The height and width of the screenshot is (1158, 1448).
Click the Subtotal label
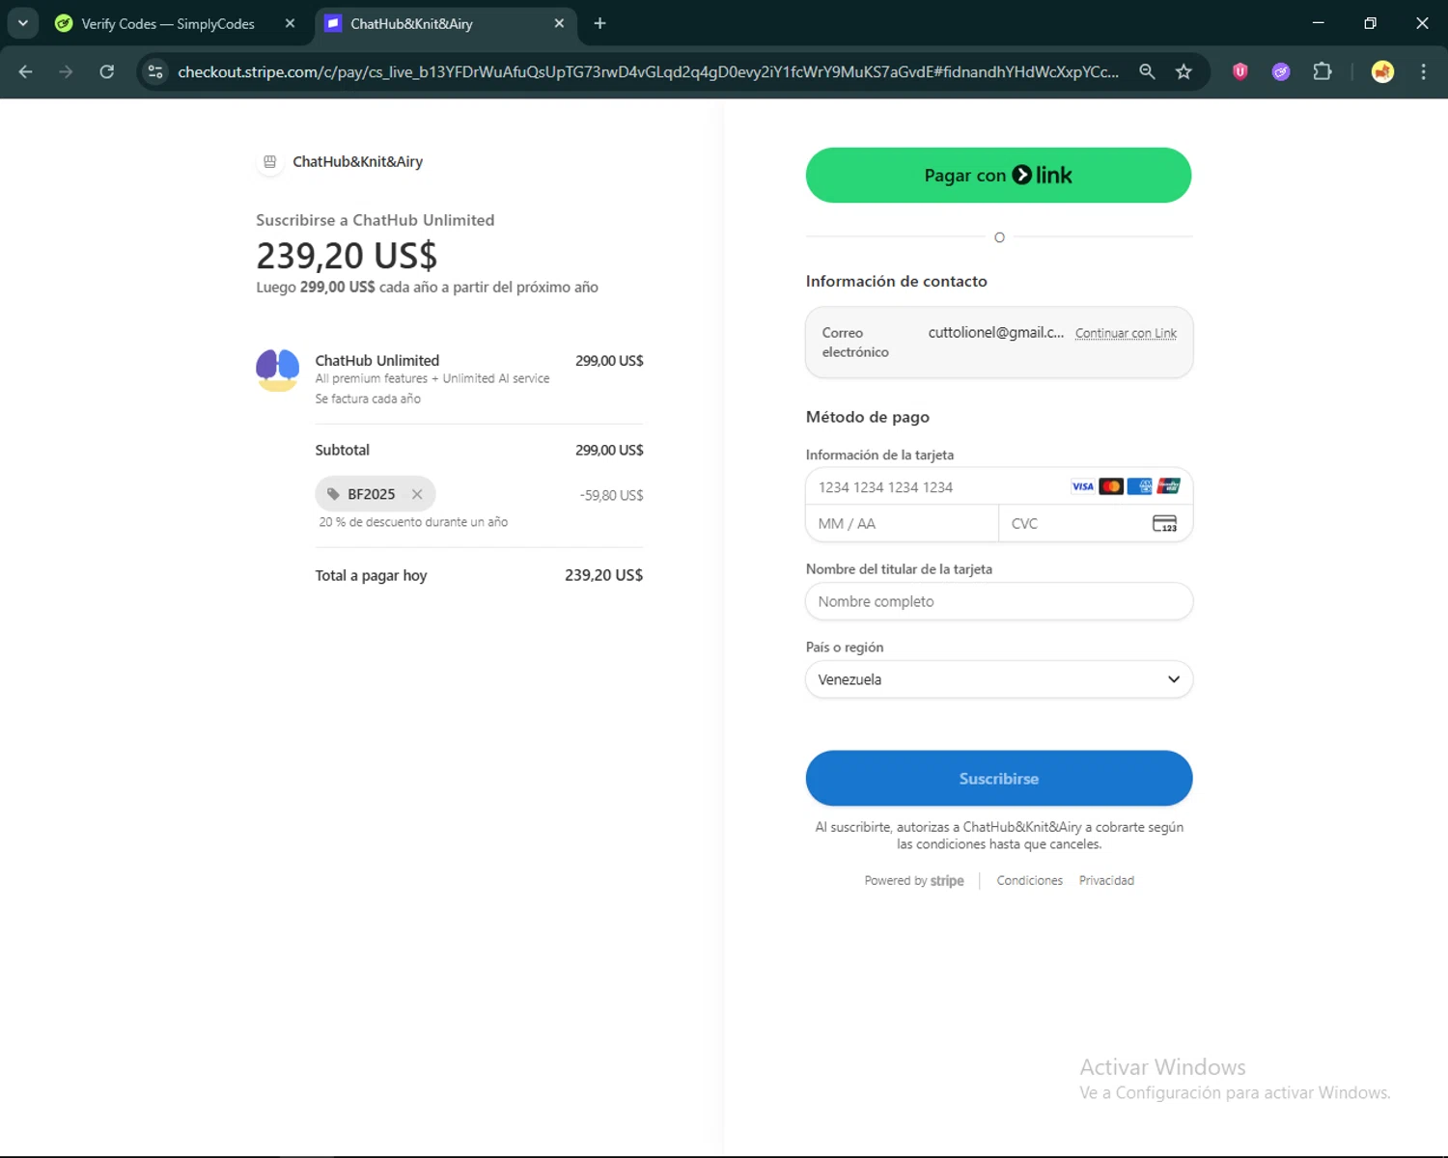(342, 450)
